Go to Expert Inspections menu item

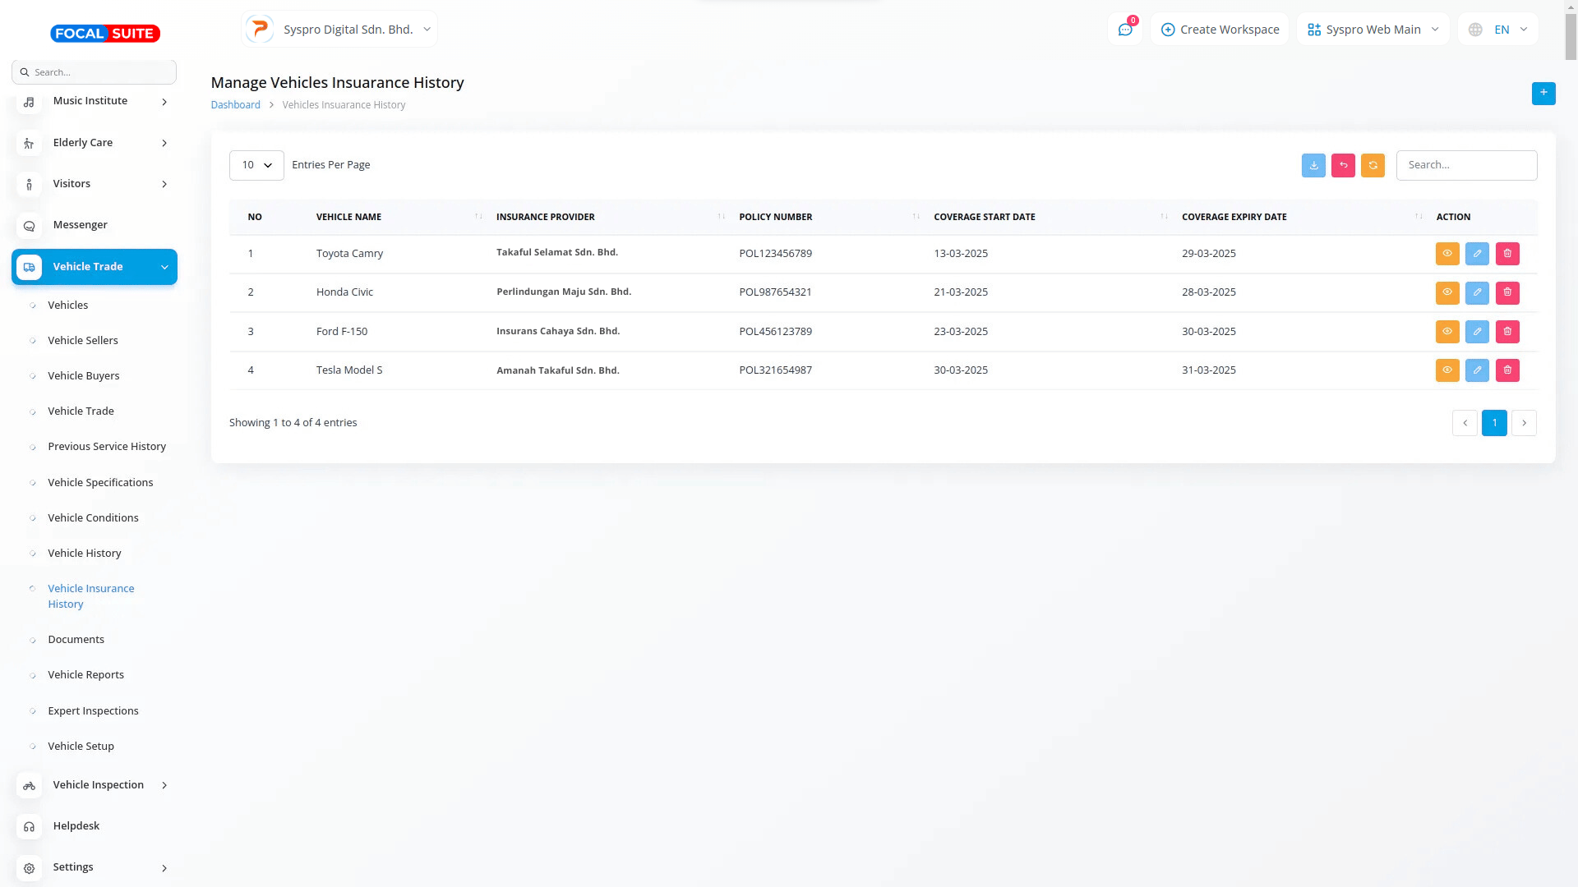93,710
